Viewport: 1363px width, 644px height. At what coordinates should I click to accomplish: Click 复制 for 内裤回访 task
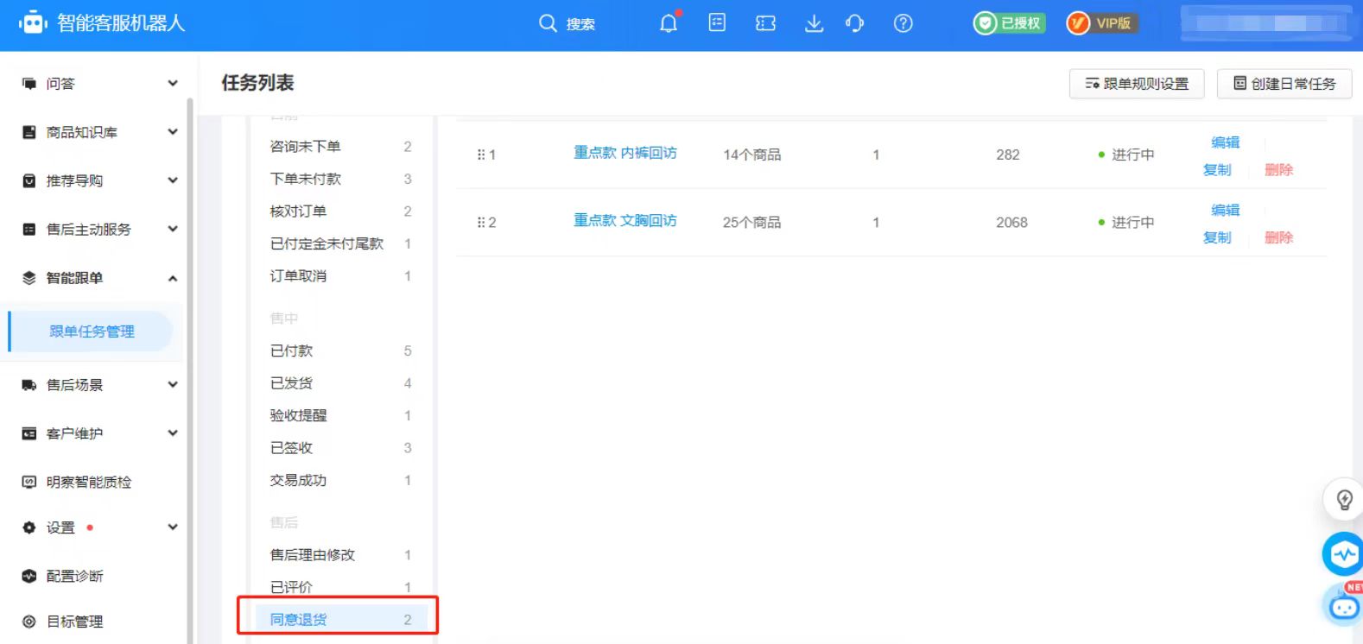[1217, 170]
